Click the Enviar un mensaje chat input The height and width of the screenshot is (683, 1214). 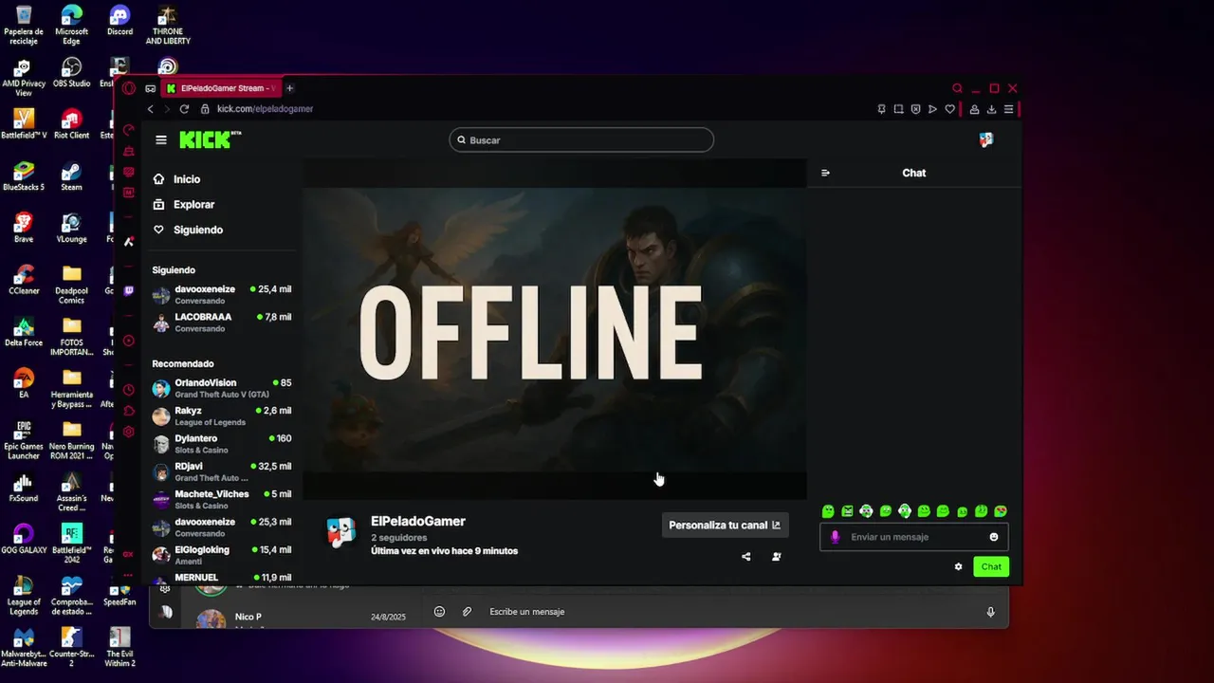(913, 537)
